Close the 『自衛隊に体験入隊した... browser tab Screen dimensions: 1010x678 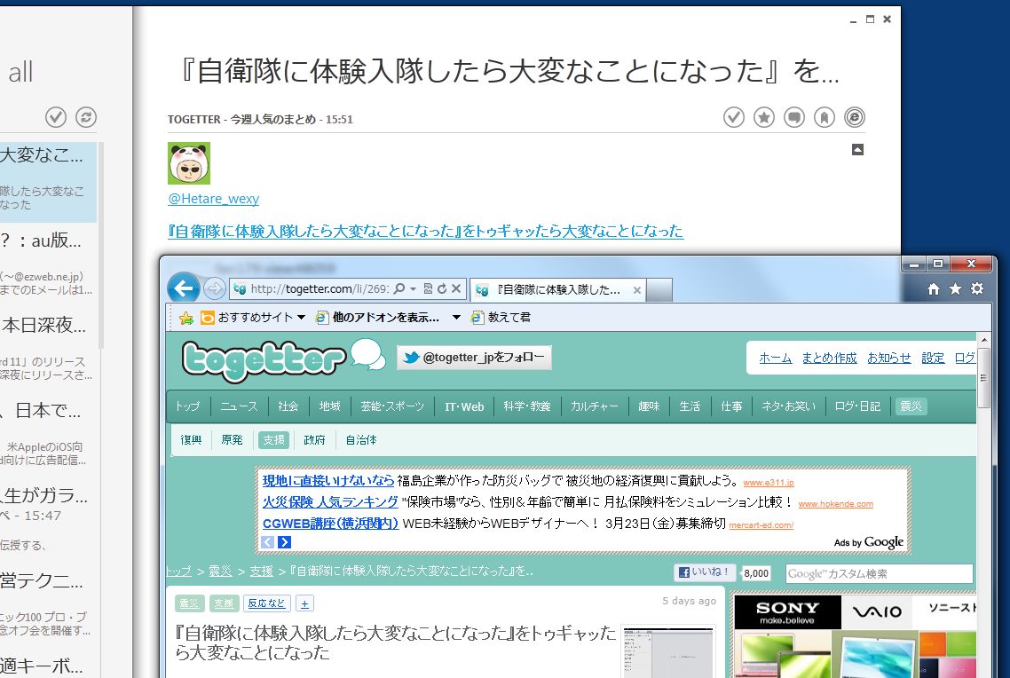637,290
